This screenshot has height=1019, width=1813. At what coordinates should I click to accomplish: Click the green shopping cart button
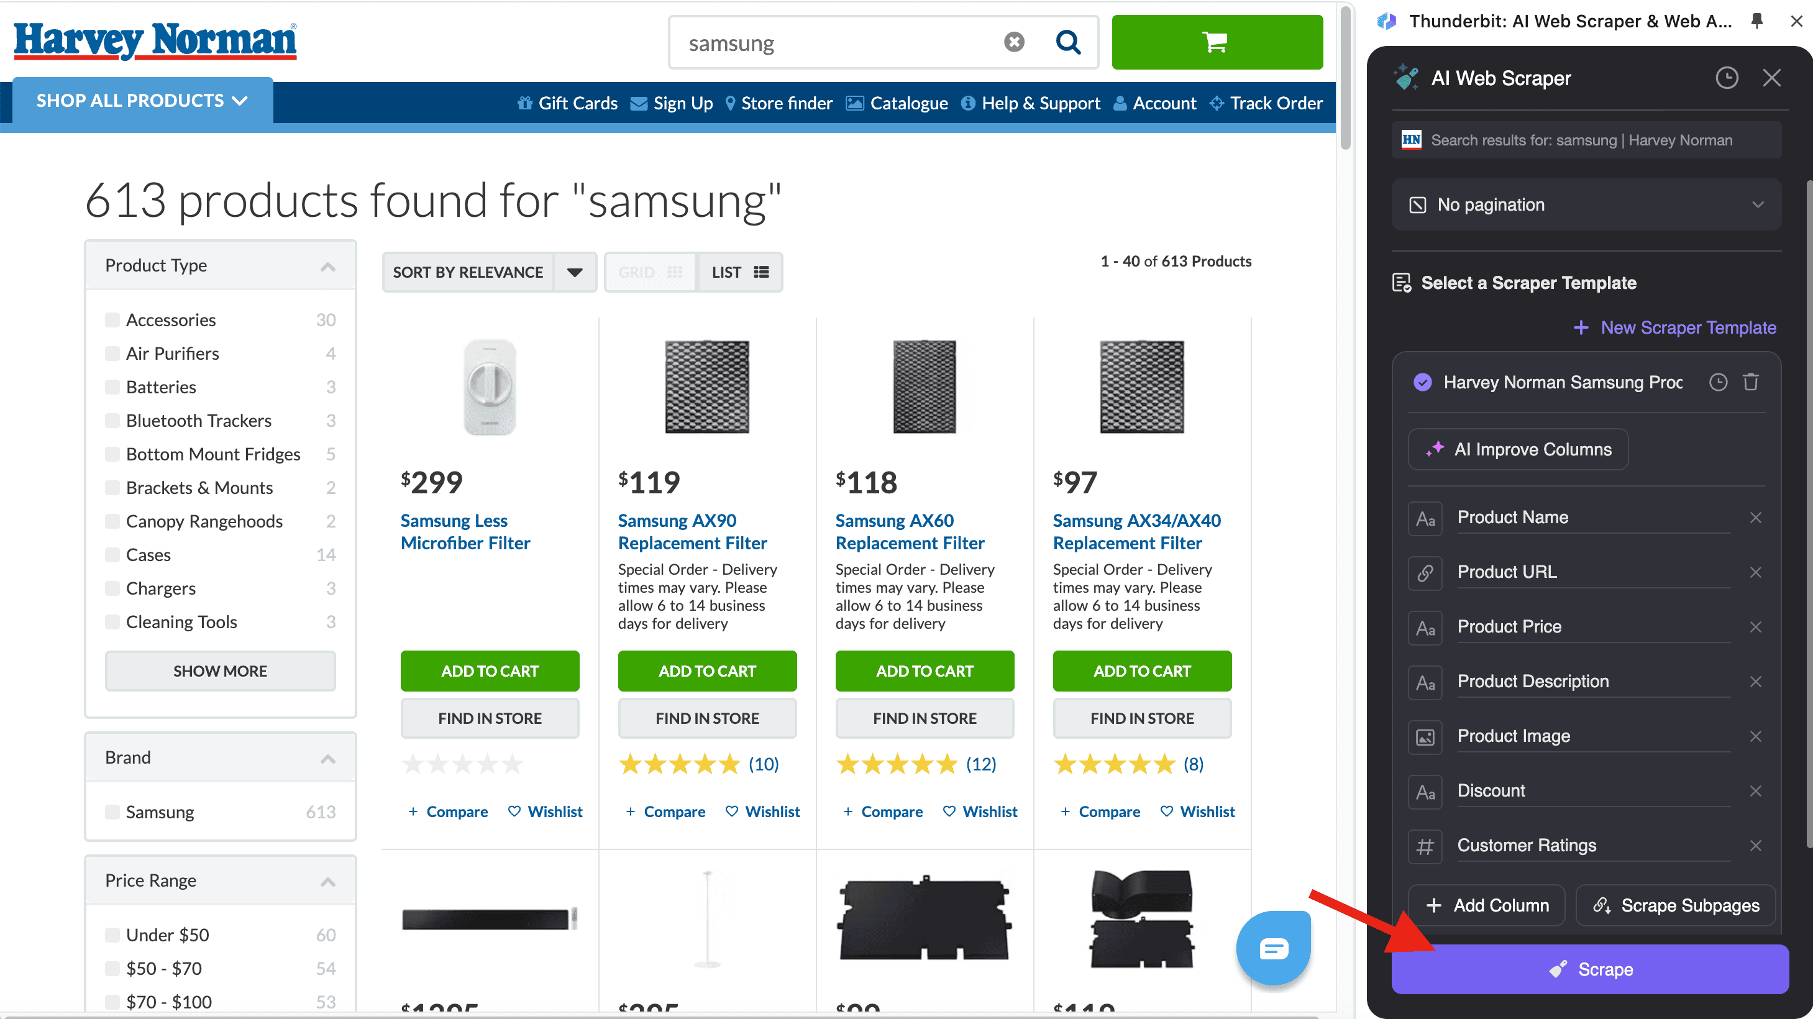coord(1216,42)
